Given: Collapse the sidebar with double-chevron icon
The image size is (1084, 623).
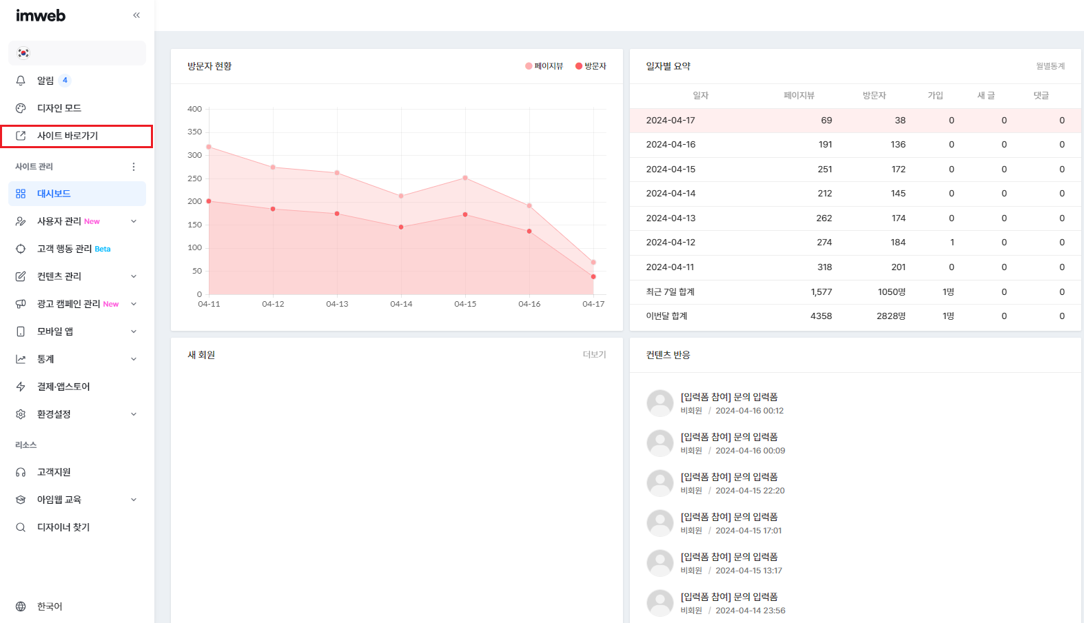Looking at the screenshot, I should click(136, 15).
